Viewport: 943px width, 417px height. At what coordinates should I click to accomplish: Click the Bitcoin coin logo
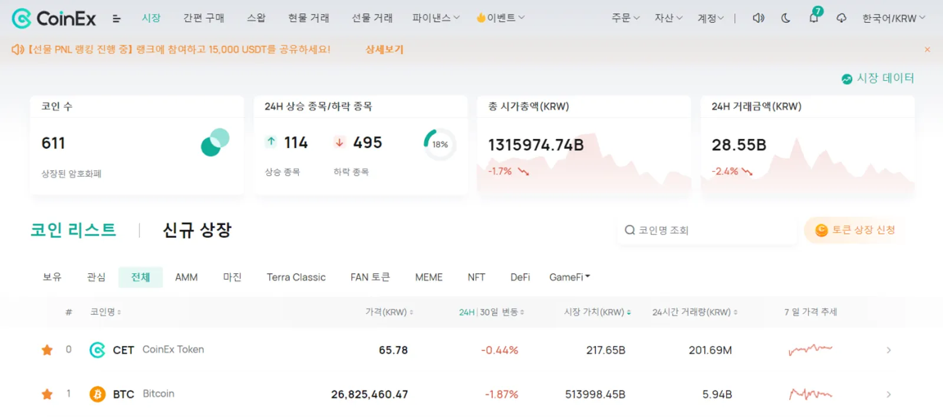point(97,394)
